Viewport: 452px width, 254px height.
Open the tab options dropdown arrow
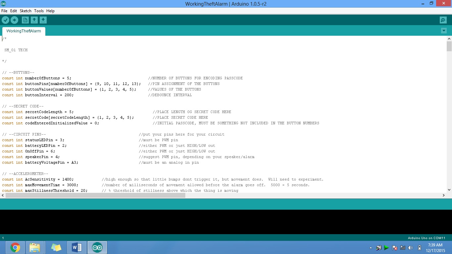click(x=444, y=31)
